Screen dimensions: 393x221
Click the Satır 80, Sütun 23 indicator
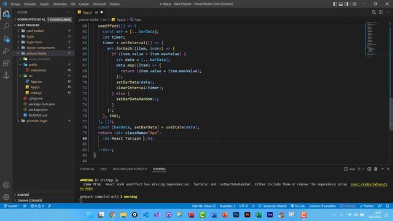coord(204,206)
